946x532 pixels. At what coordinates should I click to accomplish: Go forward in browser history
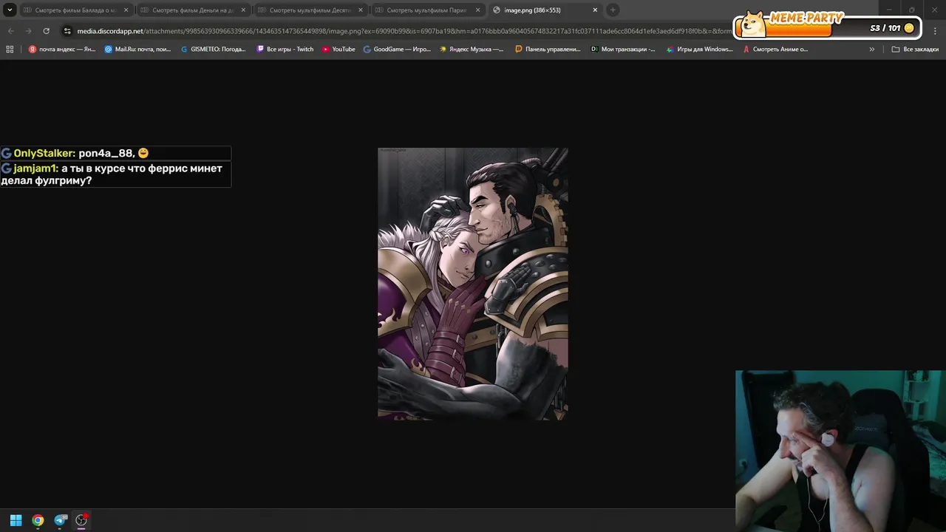pyautogui.click(x=28, y=31)
